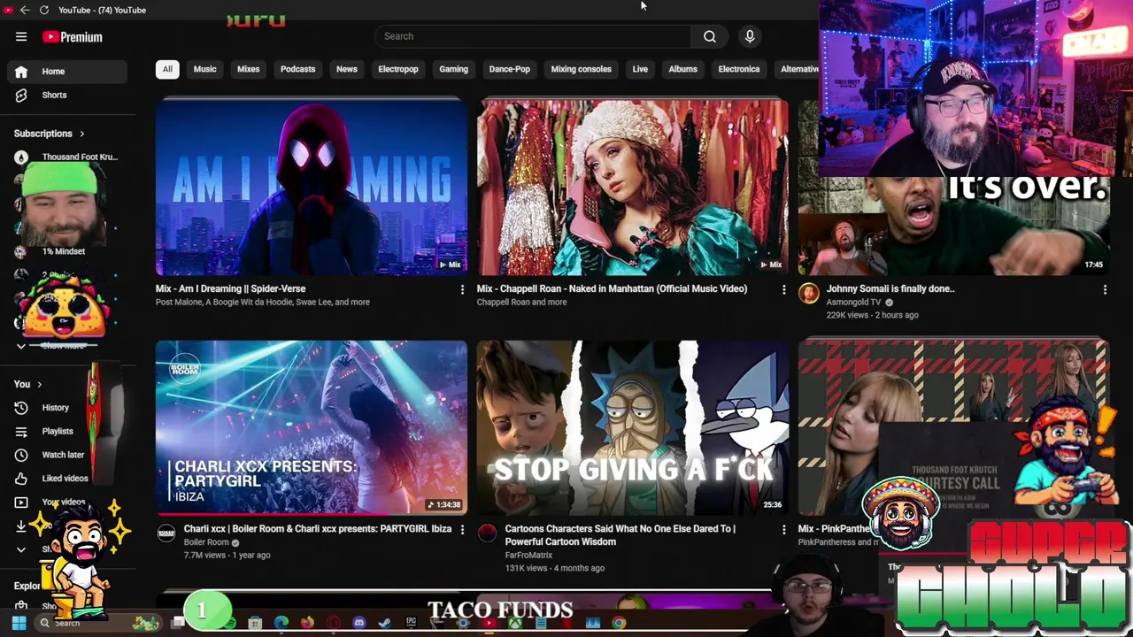Expand the You section arrow
Viewport: 1133px width, 637px height.
tap(39, 384)
